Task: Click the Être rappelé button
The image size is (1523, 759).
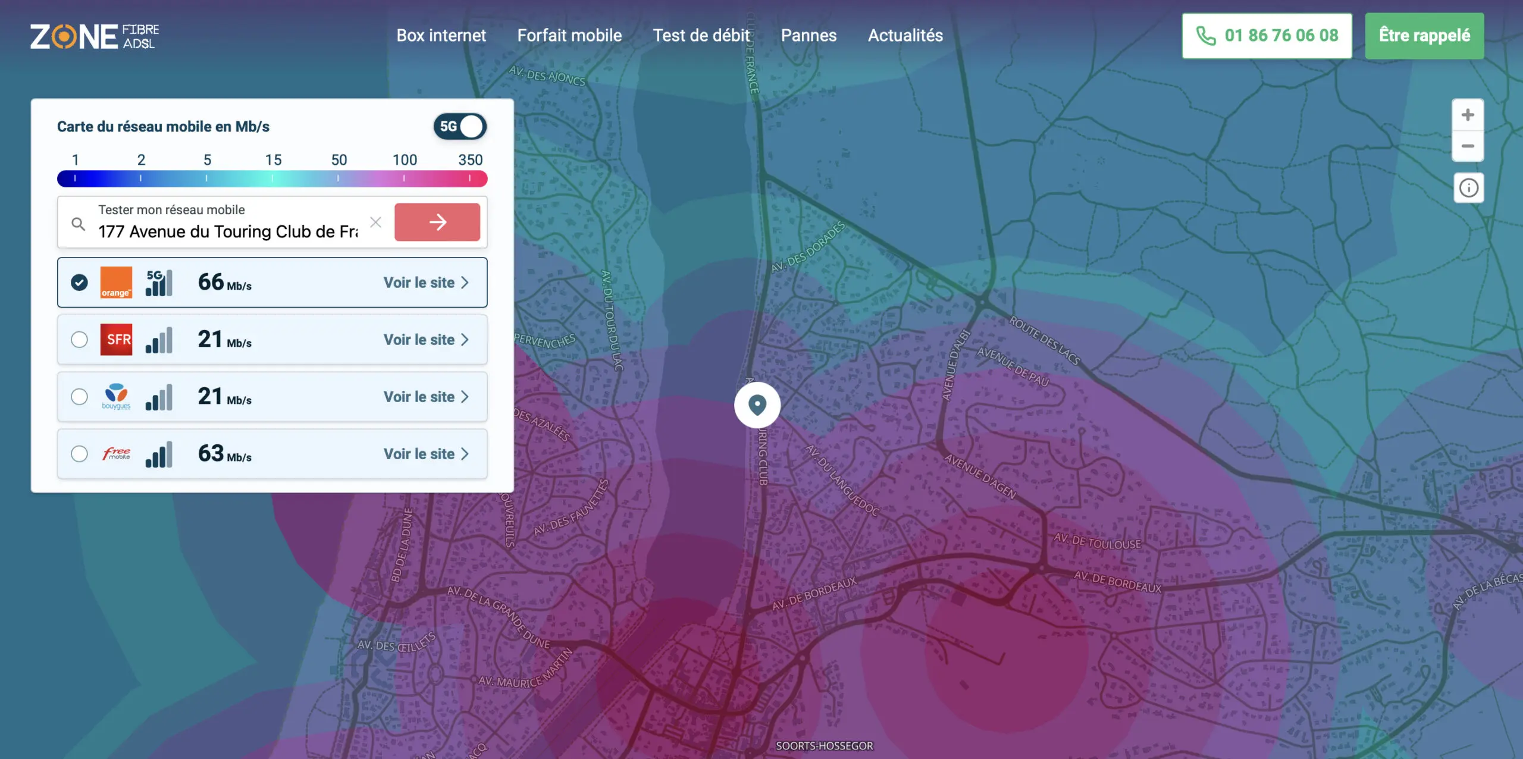Action: [x=1424, y=36]
